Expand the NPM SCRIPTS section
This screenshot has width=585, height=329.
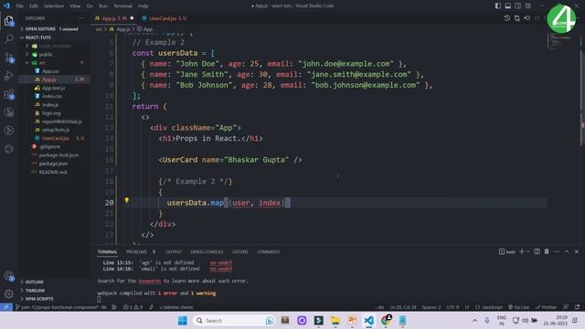click(x=39, y=299)
